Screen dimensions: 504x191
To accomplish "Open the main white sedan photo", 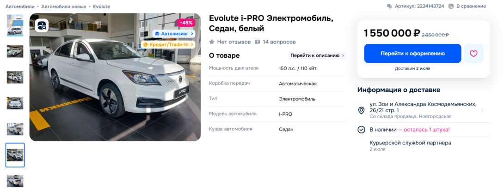I will point(115,77).
